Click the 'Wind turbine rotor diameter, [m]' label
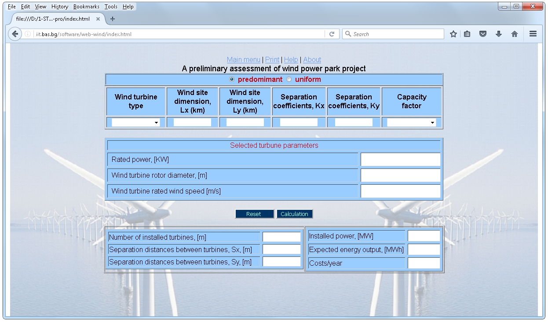 pyautogui.click(x=159, y=176)
